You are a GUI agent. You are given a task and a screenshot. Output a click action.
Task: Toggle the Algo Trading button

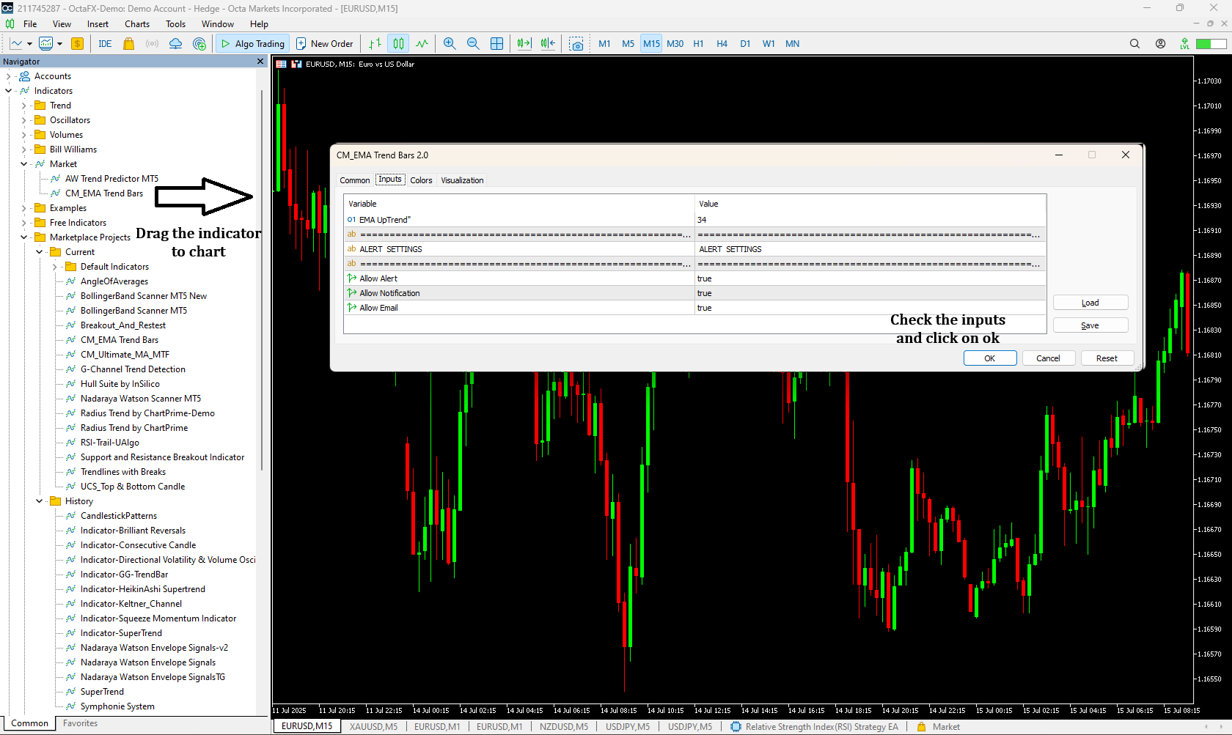click(252, 44)
